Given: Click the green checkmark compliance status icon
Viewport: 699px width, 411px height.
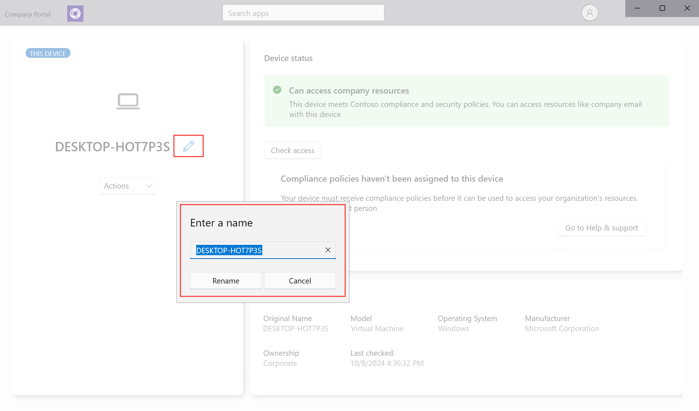Looking at the screenshot, I should [277, 89].
